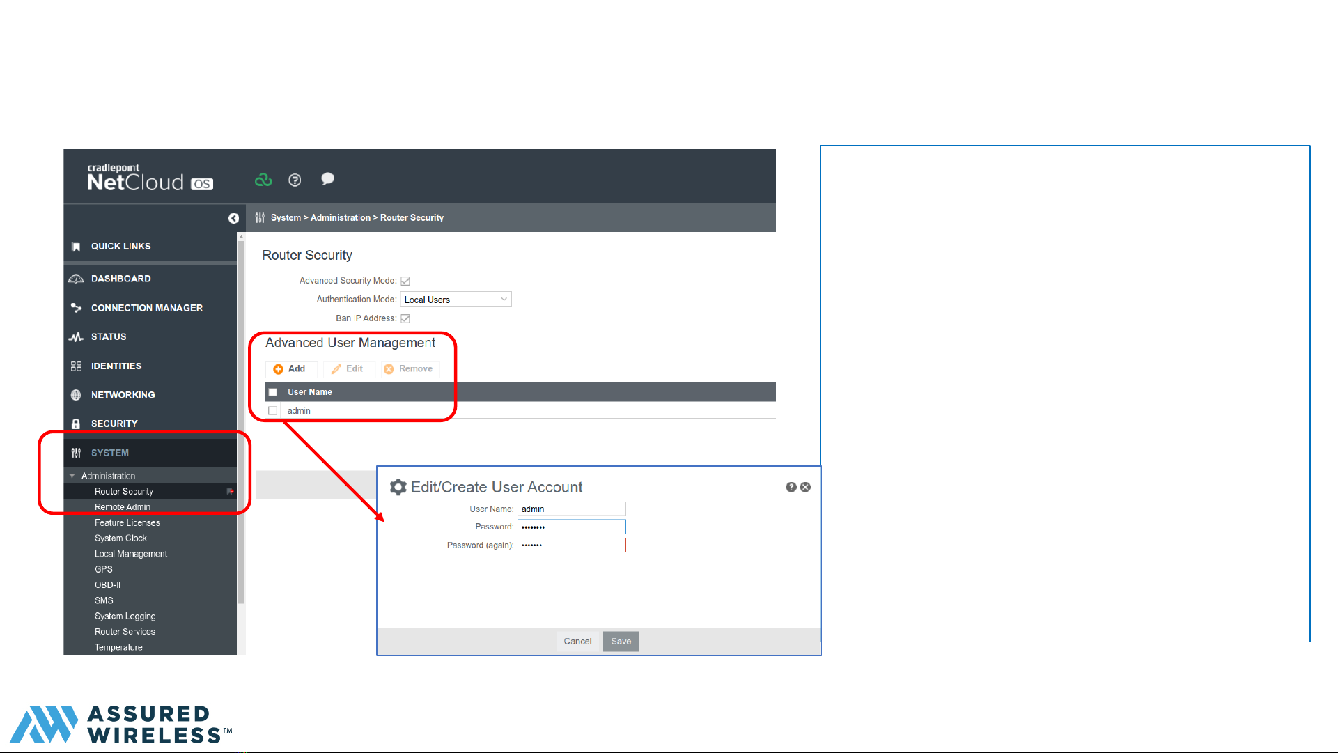Click the Status pulse icon
The width and height of the screenshot is (1338, 753).
[x=76, y=337]
